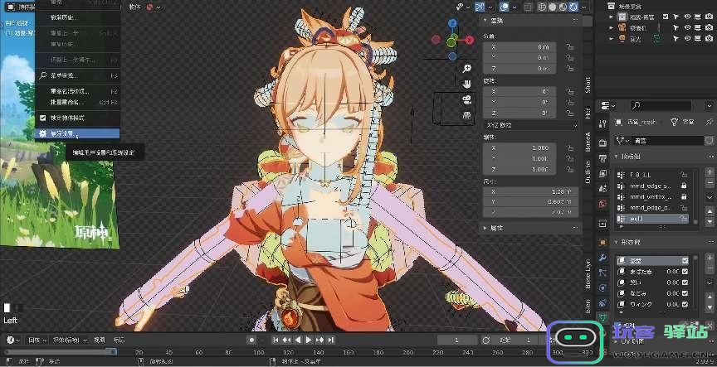Screen dimensions: 717x367
Task: Click the pan hand viewport navigation icon
Action: click(467, 85)
